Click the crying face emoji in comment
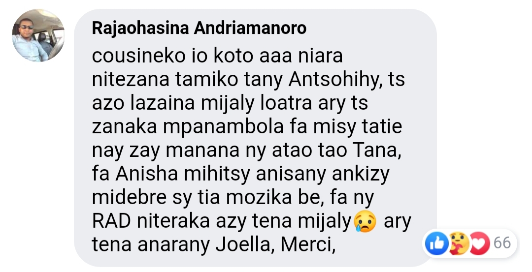The height and width of the screenshot is (272, 532). pyautogui.click(x=365, y=221)
